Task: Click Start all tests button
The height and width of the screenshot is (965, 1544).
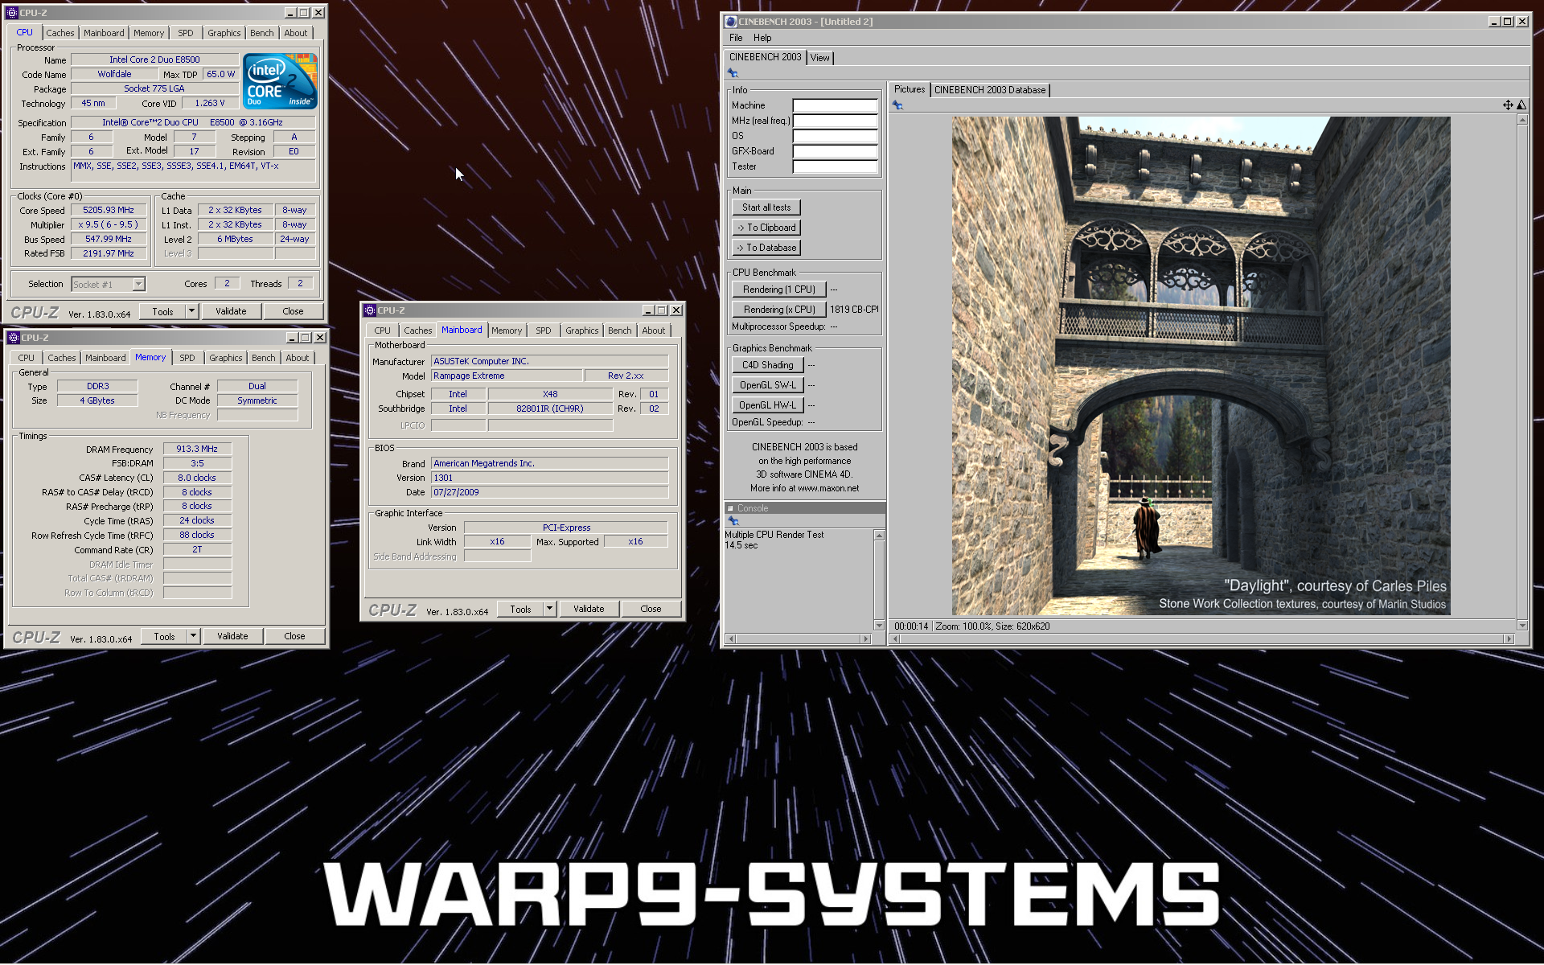Action: pyautogui.click(x=766, y=207)
